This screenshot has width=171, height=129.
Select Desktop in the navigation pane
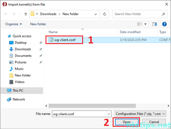point(20,43)
